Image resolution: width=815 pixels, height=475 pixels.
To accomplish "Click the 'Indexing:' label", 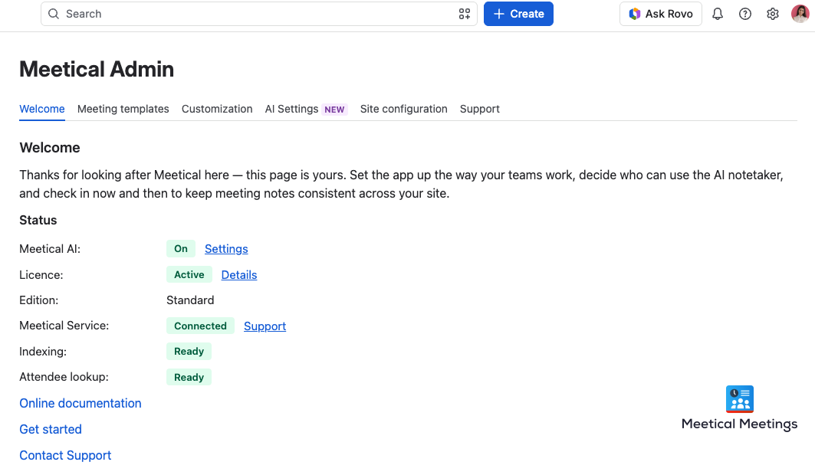I will click(43, 352).
